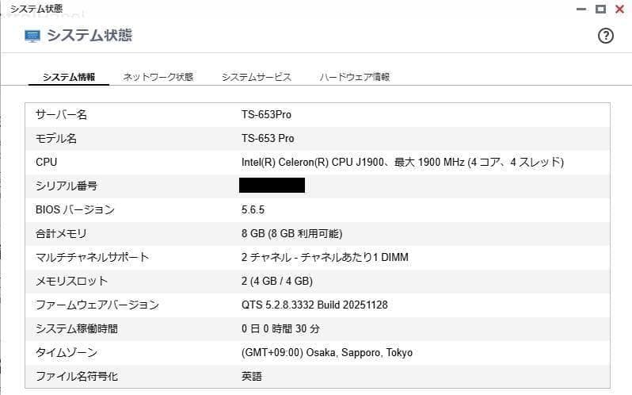Click the システム状態 heading text
632x395 pixels.
pos(89,36)
